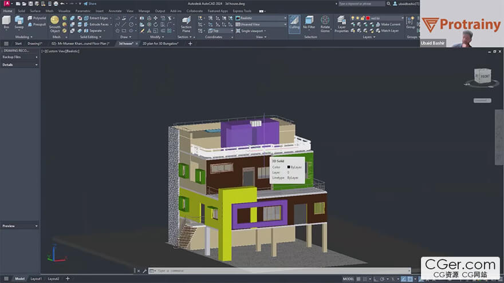Open the Visualize ribbon tab

point(64,11)
